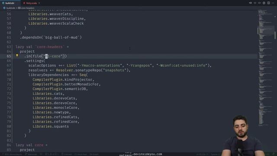Click "Libraries.derevoCore" on line 75

click(54, 103)
